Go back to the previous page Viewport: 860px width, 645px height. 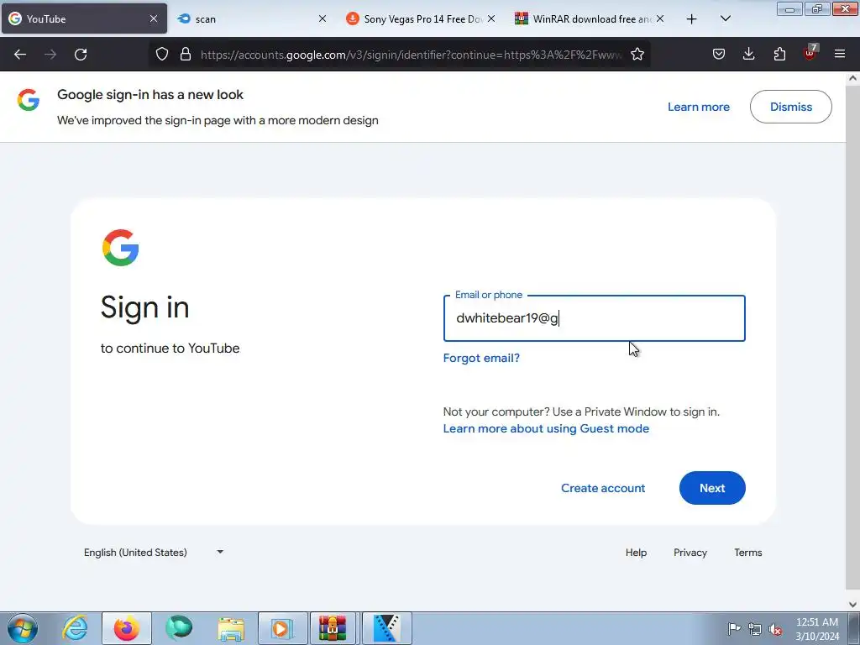[20, 55]
